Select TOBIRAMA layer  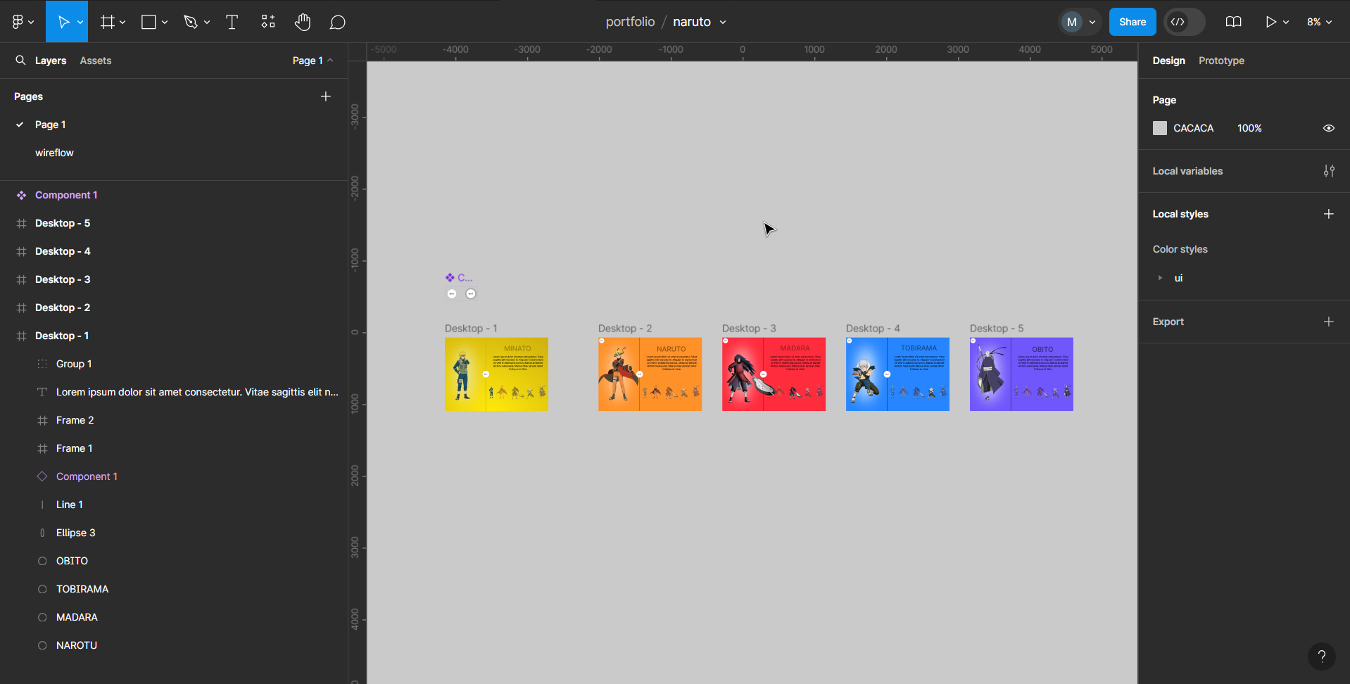[174, 589]
